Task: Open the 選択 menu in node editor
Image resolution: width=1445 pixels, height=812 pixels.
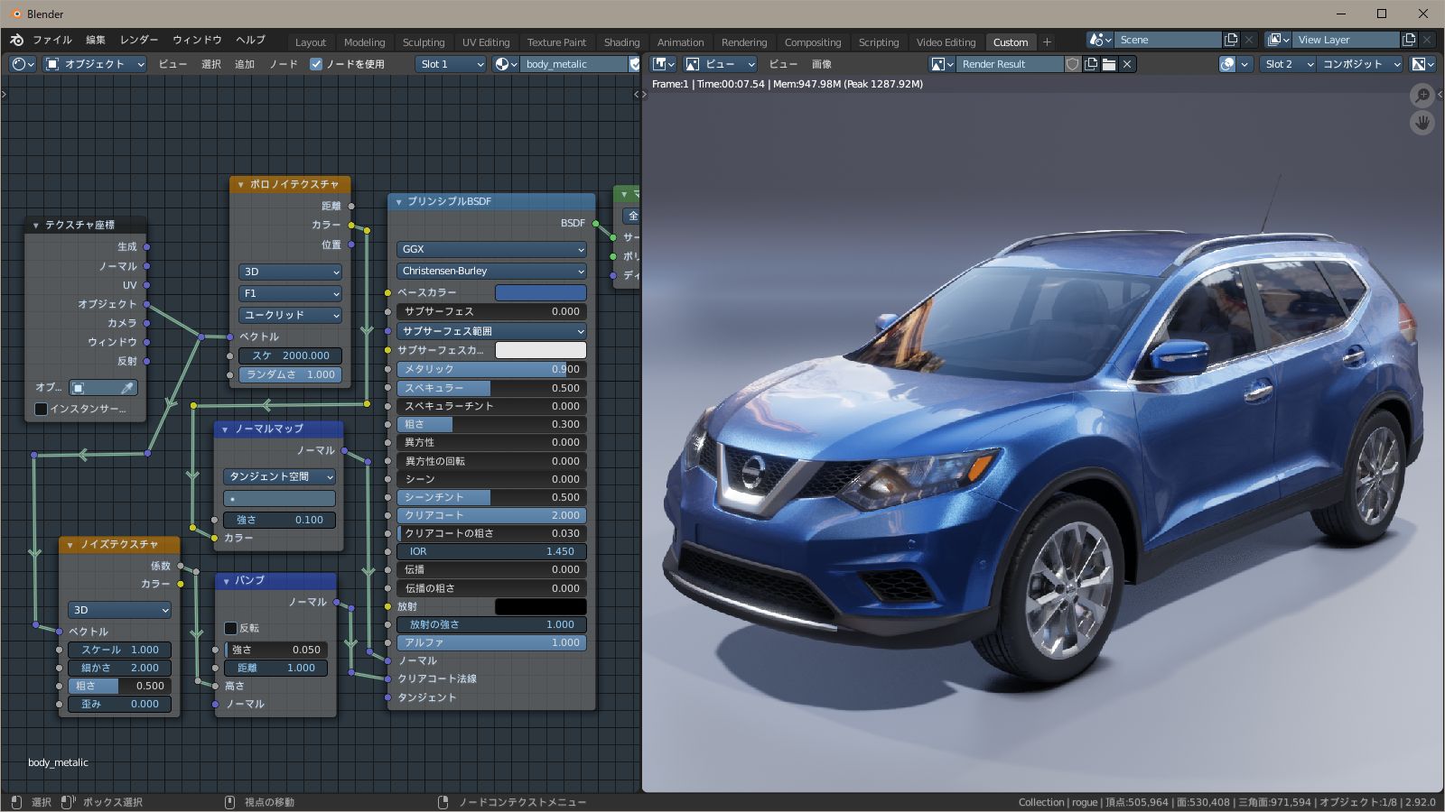Action: coord(211,64)
